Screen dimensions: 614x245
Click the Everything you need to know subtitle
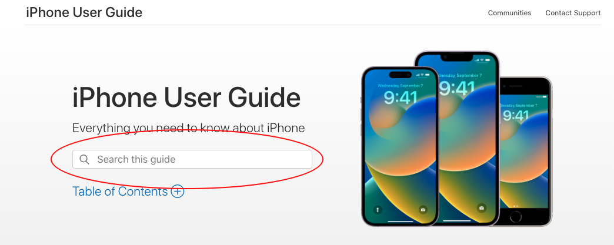tap(188, 128)
